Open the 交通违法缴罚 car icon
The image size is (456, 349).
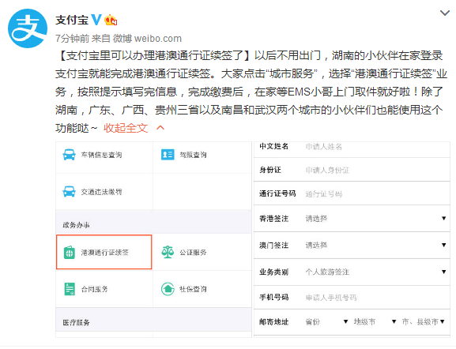click(70, 192)
